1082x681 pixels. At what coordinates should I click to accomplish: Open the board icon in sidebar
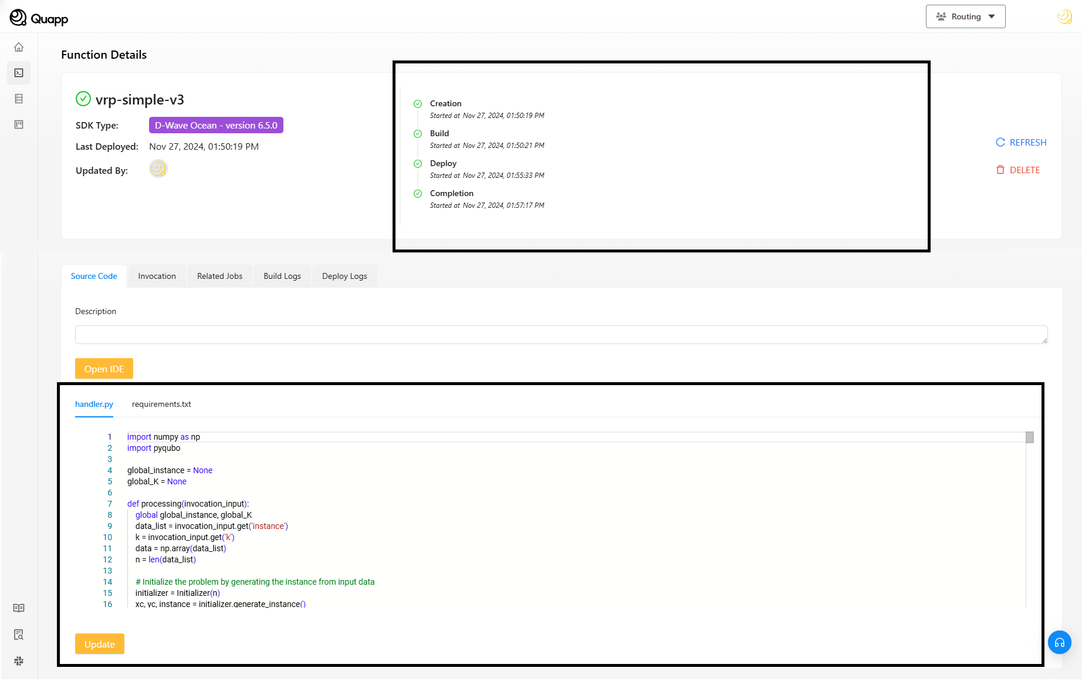pos(19,124)
